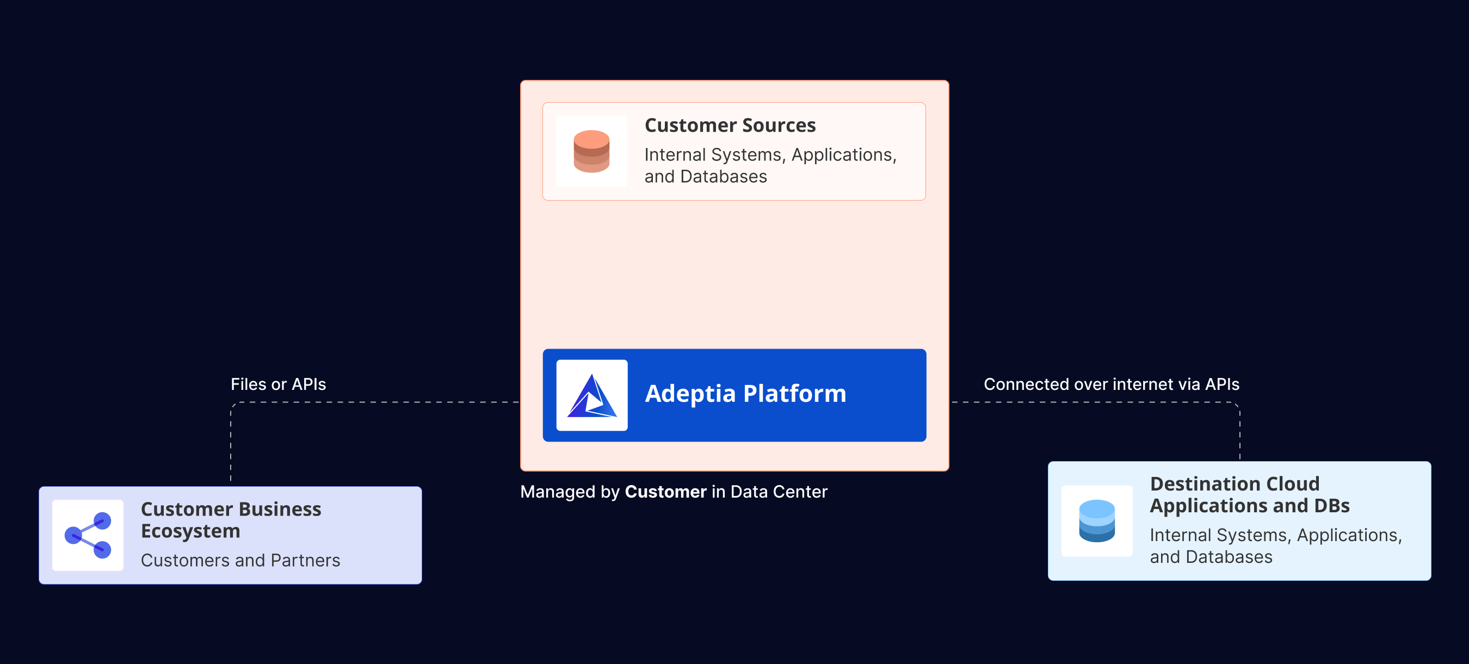Viewport: 1469px width, 664px height.
Task: Click the Files or APIs label
Action: click(x=278, y=384)
